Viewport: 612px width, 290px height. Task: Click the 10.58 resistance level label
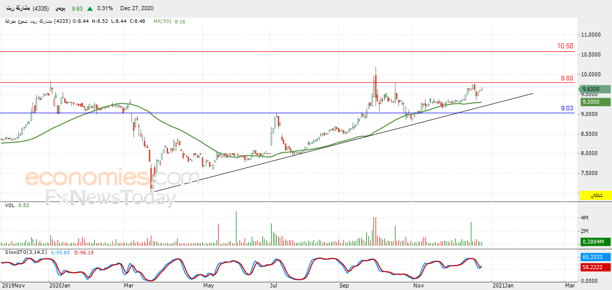tap(565, 46)
